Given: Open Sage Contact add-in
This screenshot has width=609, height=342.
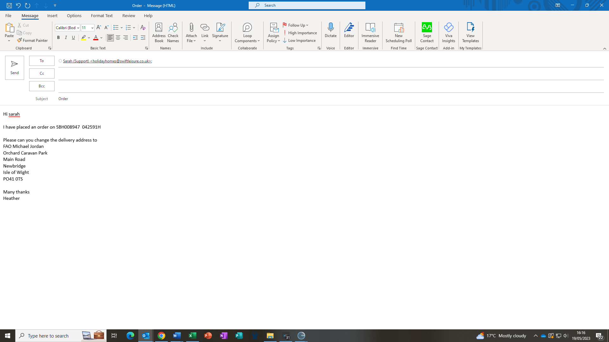Looking at the screenshot, I should point(427,32).
